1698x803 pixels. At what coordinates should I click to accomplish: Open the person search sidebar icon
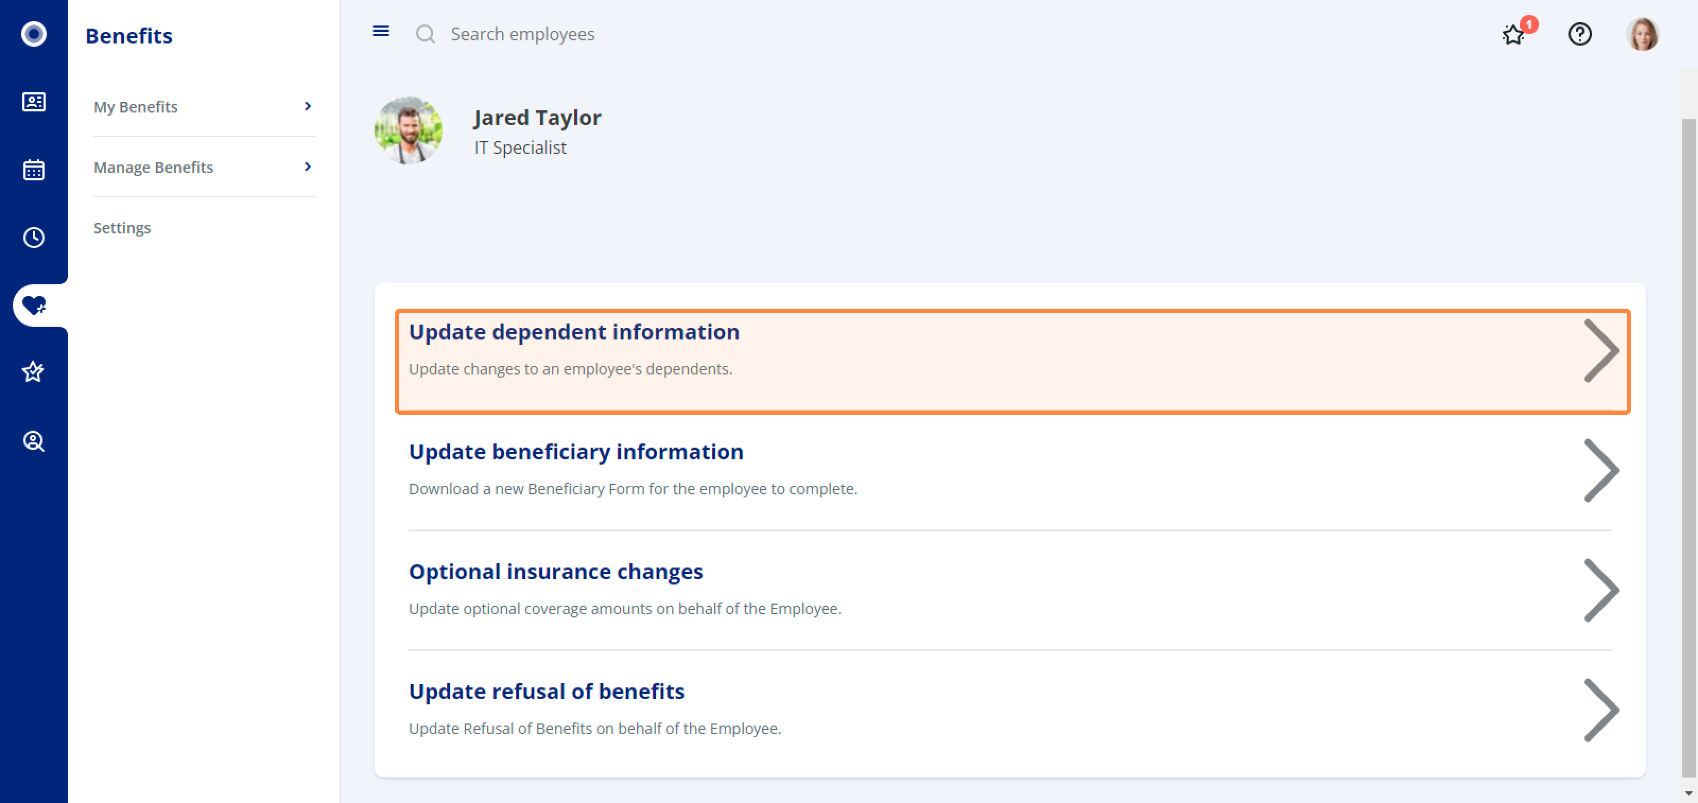[x=33, y=441]
